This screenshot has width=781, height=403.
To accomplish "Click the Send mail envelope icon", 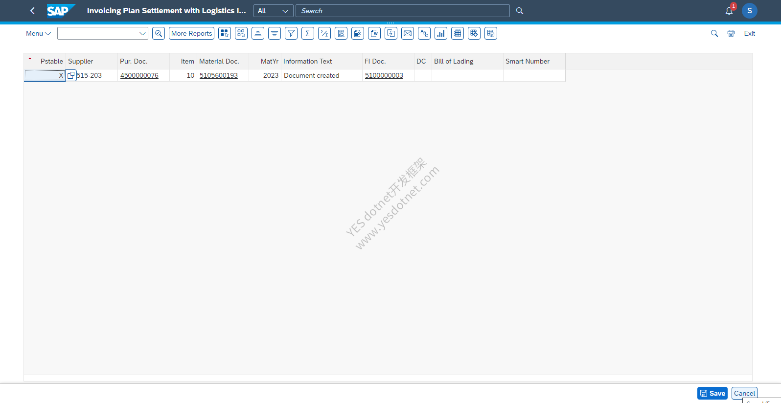I will click(408, 33).
